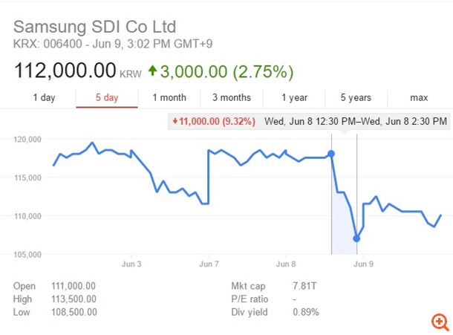Click the selection start point on chart line
Screen dimensions: 453x335
[331, 154]
